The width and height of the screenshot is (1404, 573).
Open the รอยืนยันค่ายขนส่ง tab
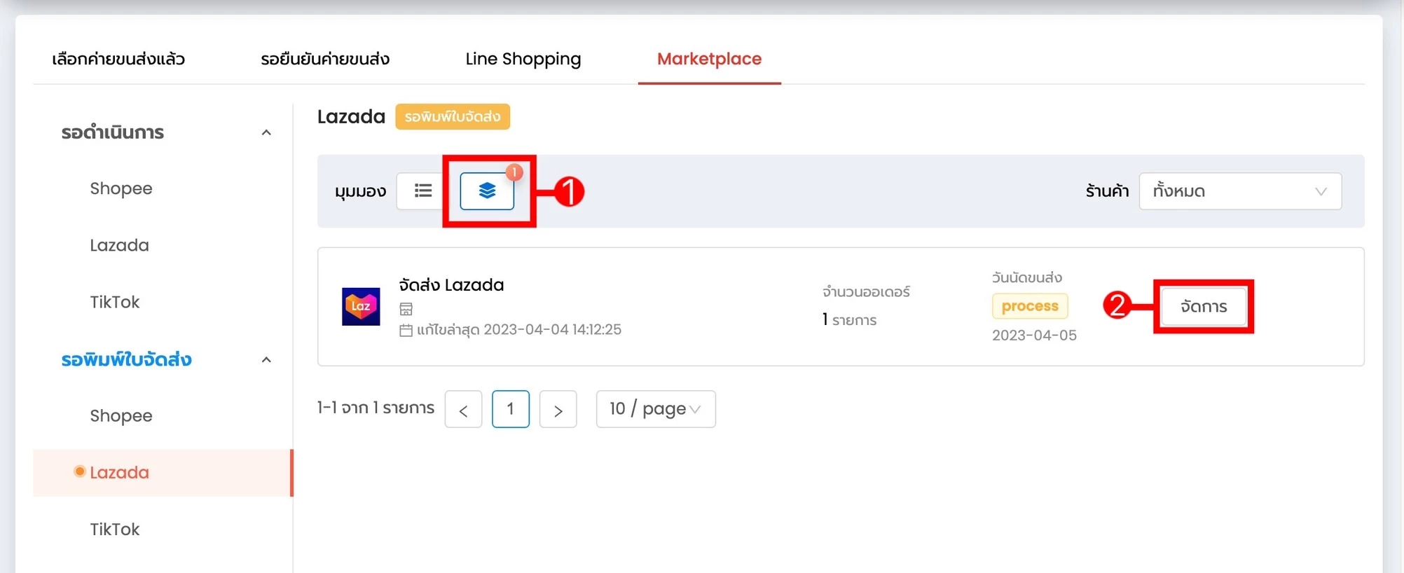325,59
